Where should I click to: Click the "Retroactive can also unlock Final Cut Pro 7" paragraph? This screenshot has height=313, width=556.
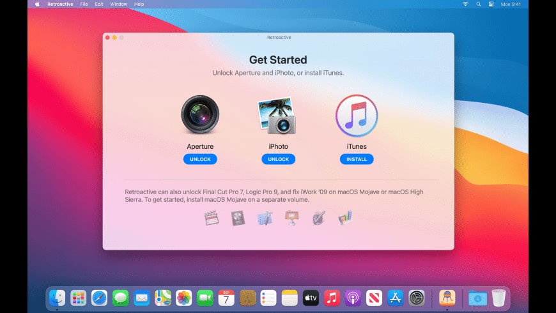(x=274, y=195)
